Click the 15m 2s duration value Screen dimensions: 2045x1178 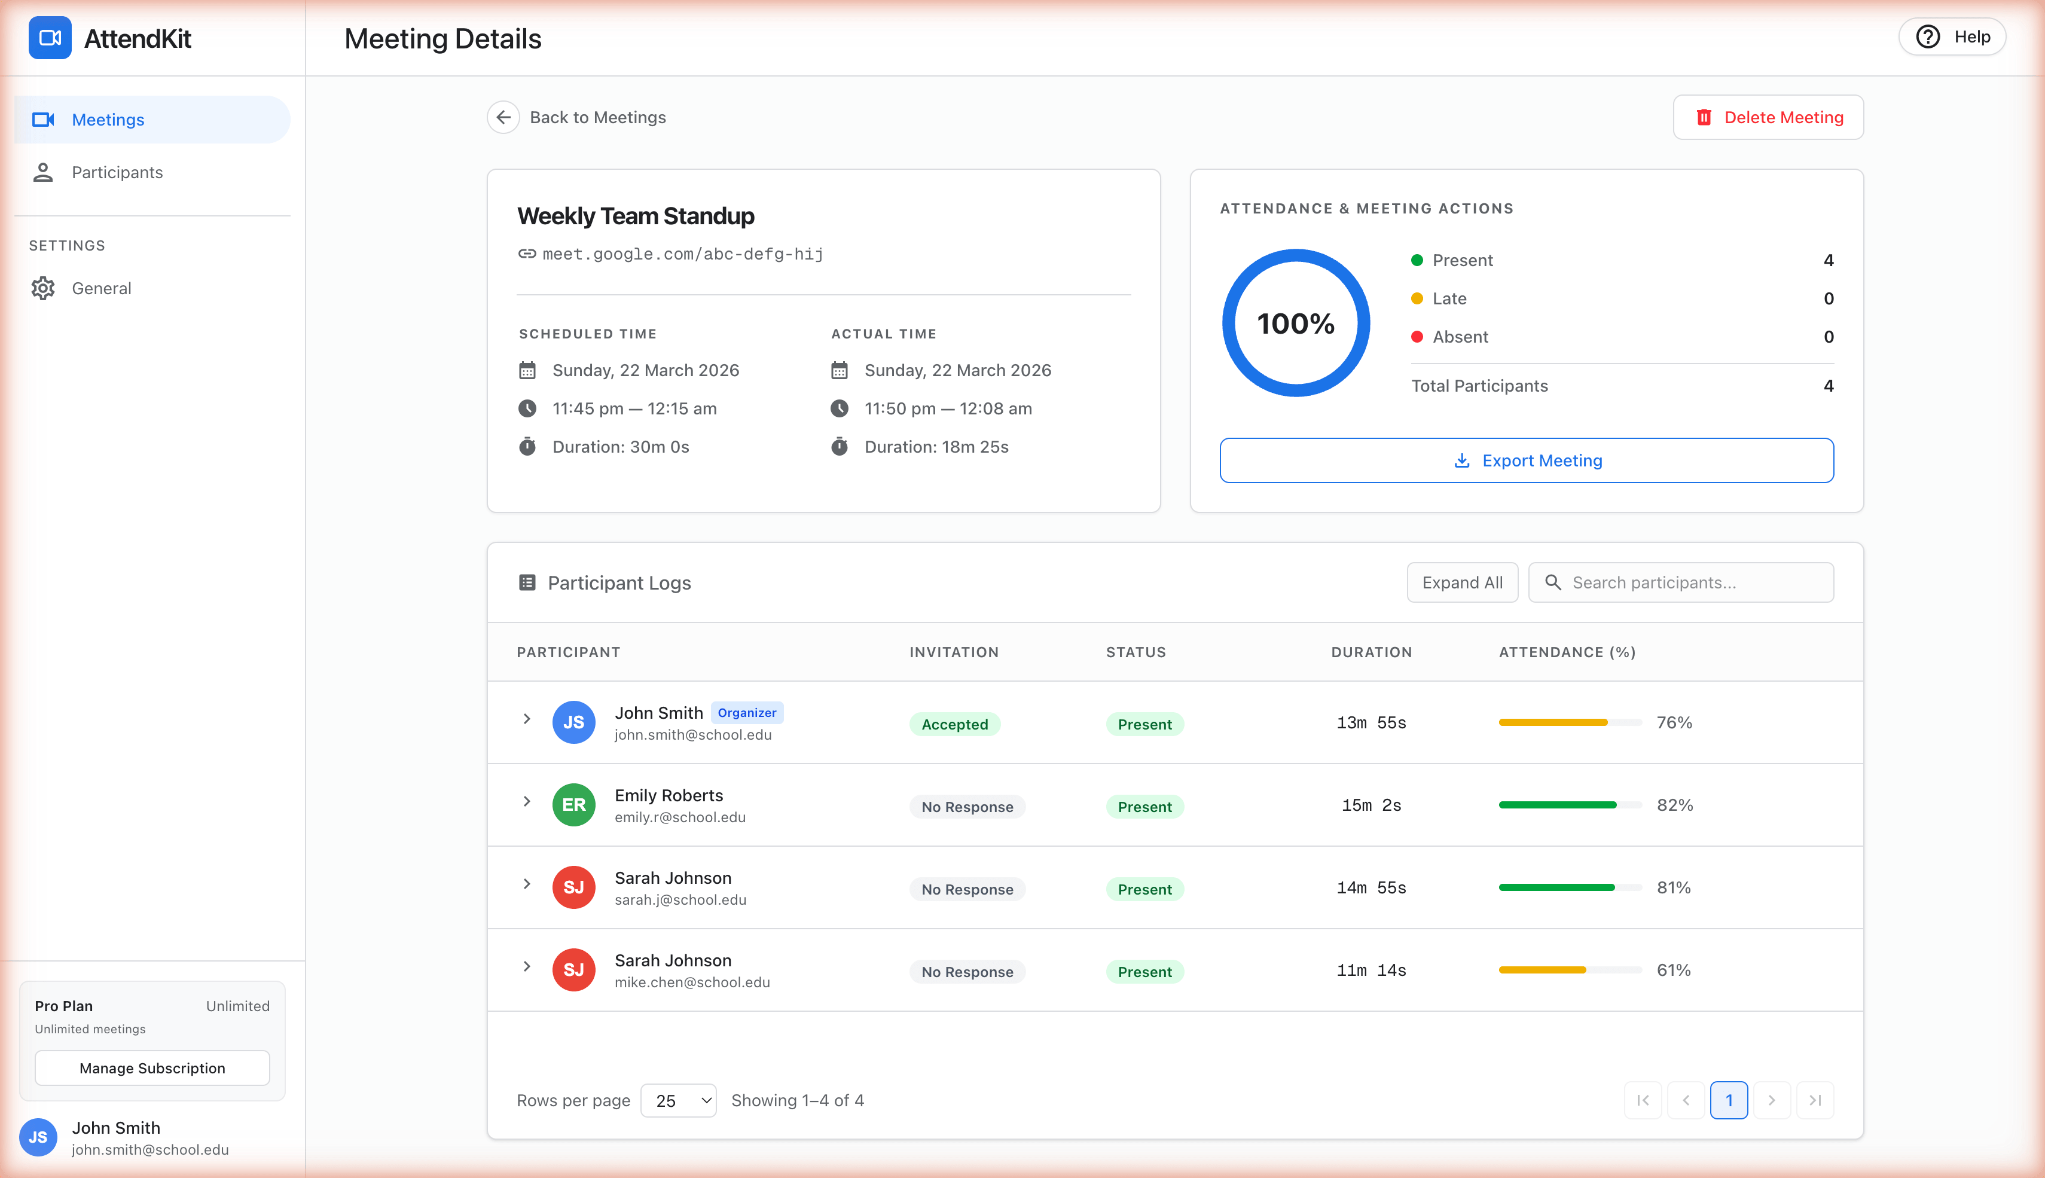click(x=1372, y=805)
